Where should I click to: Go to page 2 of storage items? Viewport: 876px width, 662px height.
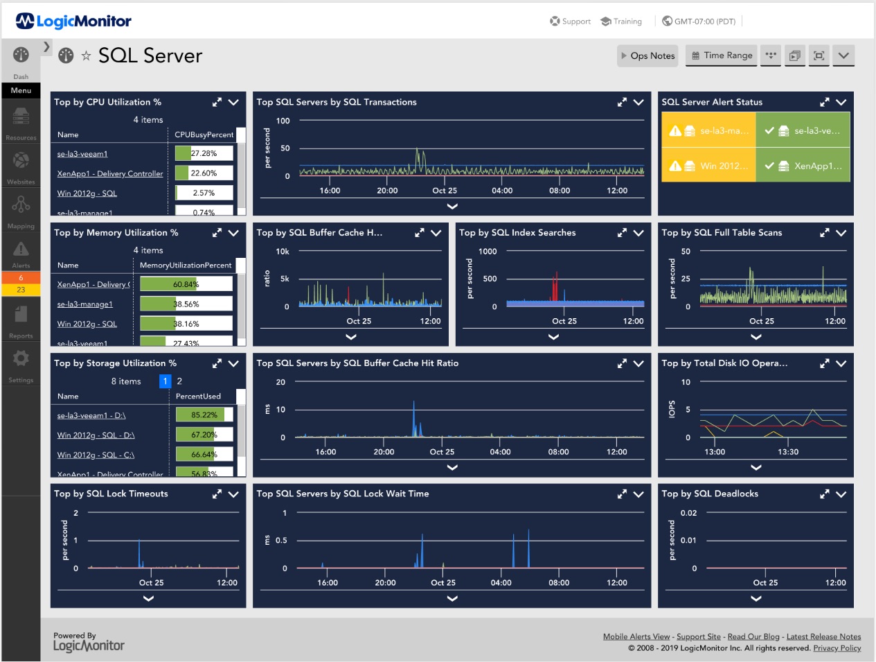pos(179,381)
